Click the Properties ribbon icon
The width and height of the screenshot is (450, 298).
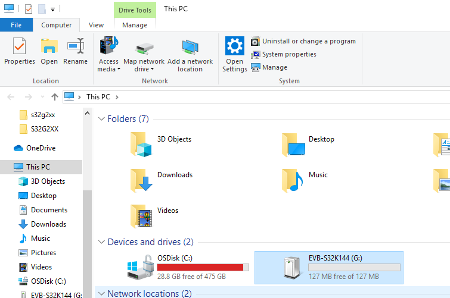(19, 46)
